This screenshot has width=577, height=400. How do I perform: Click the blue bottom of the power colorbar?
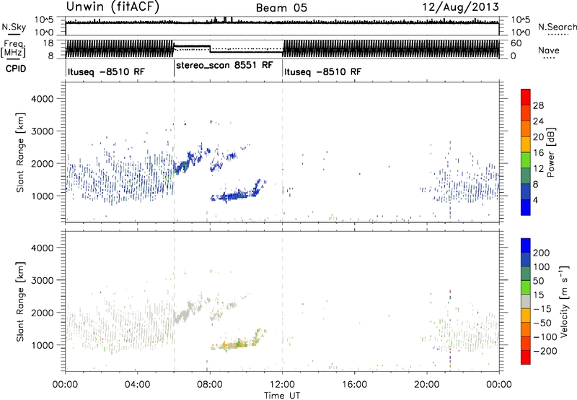[x=526, y=207]
